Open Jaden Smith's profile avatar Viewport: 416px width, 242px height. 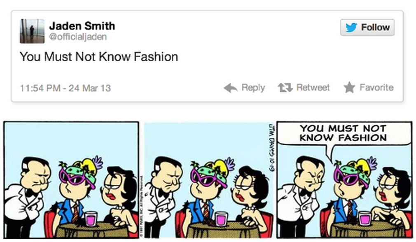pyautogui.click(x=32, y=31)
